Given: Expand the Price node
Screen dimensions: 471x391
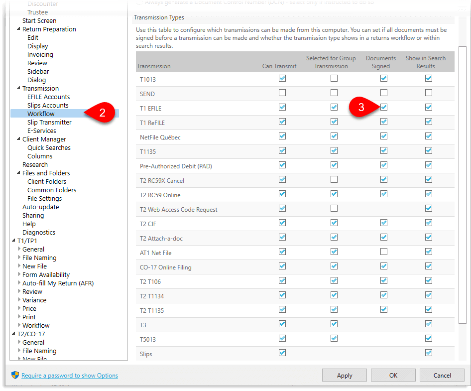Looking at the screenshot, I should tap(19, 308).
